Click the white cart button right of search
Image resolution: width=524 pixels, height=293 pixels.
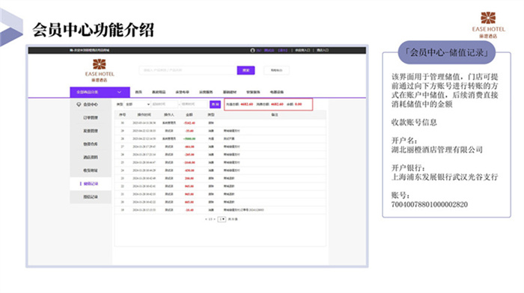[x=276, y=70]
